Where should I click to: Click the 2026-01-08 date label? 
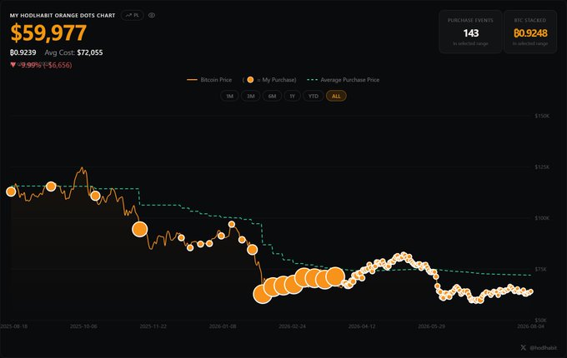click(223, 326)
